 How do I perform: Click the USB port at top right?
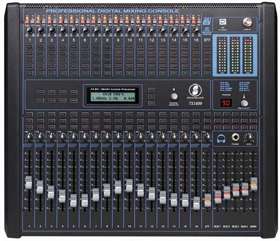(222, 22)
